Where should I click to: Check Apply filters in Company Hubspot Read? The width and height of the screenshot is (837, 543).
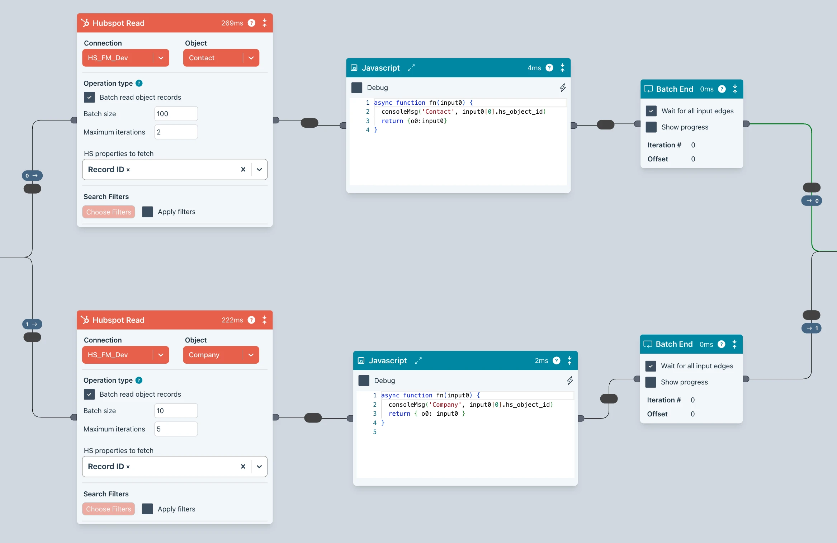pos(147,509)
